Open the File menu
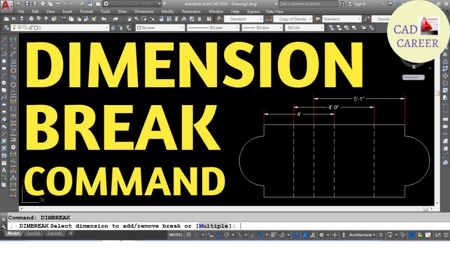 [x=21, y=12]
